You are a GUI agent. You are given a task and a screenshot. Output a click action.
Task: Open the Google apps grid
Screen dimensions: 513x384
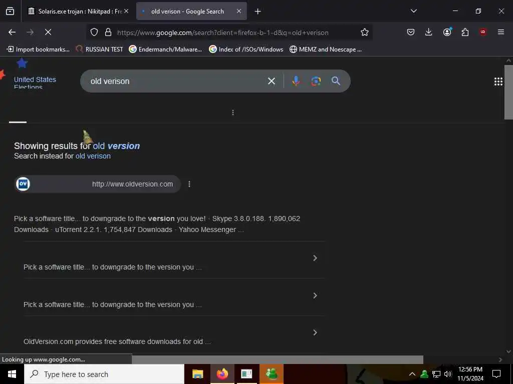(x=498, y=81)
